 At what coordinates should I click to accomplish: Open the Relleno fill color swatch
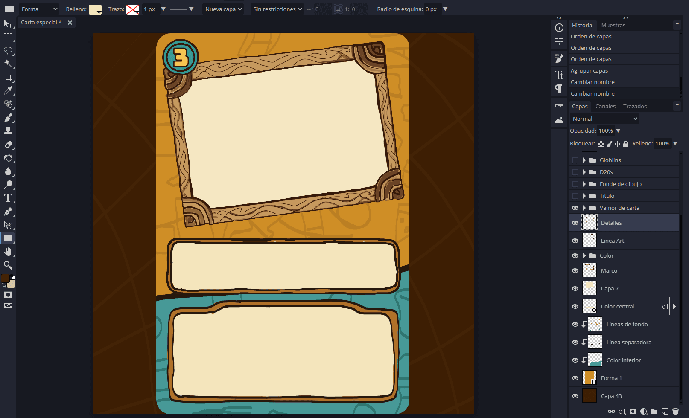95,9
